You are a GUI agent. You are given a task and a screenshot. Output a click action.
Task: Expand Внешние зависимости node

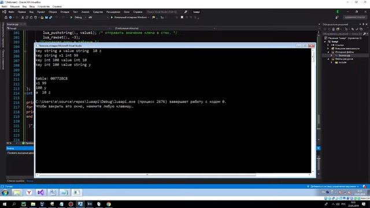pos(328,49)
